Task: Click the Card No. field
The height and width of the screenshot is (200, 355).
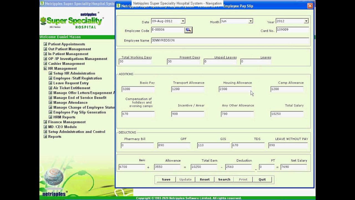Action: click(x=293, y=30)
